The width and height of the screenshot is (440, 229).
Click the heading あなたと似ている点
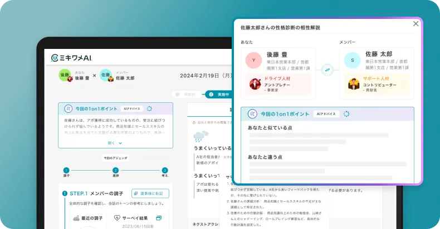270,128
